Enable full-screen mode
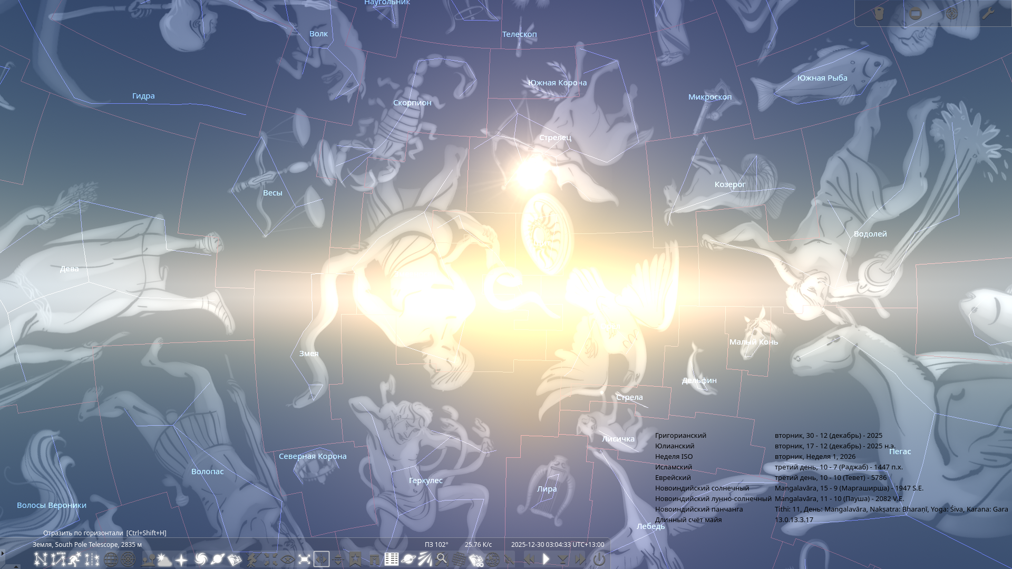 (x=304, y=559)
